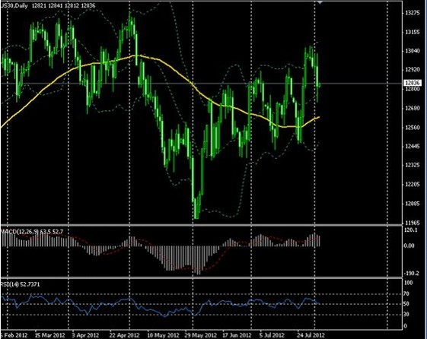Click the 22 Apr 2012 date label
This screenshot has height=339, width=427.
tap(124, 335)
